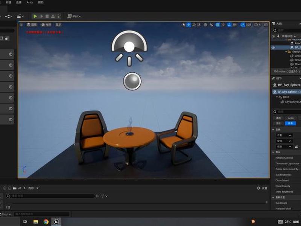
Task: Select the 通用 filter button in Details
Action: point(278,118)
